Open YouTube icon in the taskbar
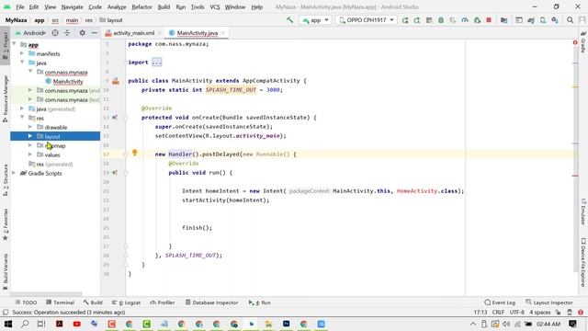 pos(77,324)
